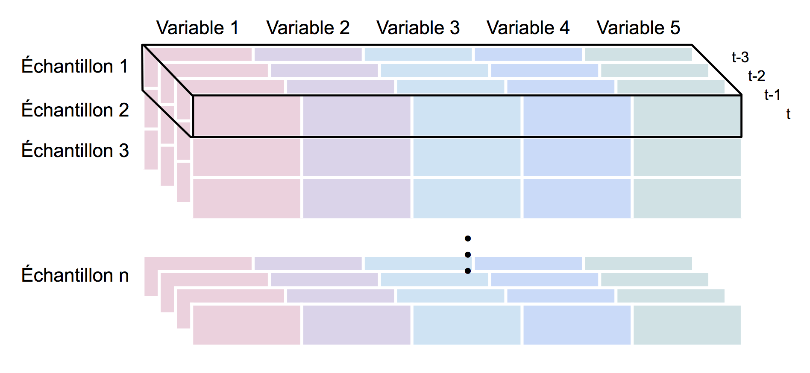Select the t-2 time step label
The width and height of the screenshot is (810, 373).
tap(756, 76)
